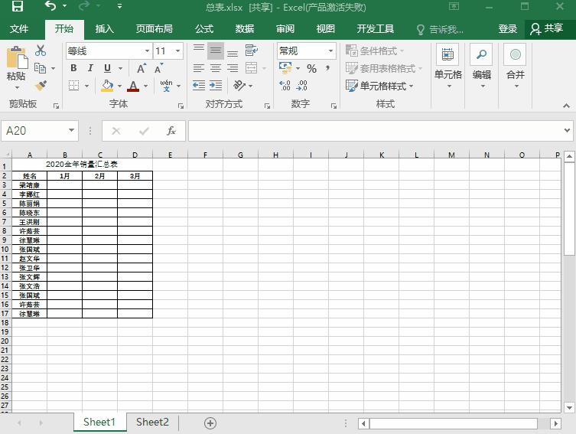Switch to Sheet2 tab
The width and height of the screenshot is (576, 434).
click(152, 422)
